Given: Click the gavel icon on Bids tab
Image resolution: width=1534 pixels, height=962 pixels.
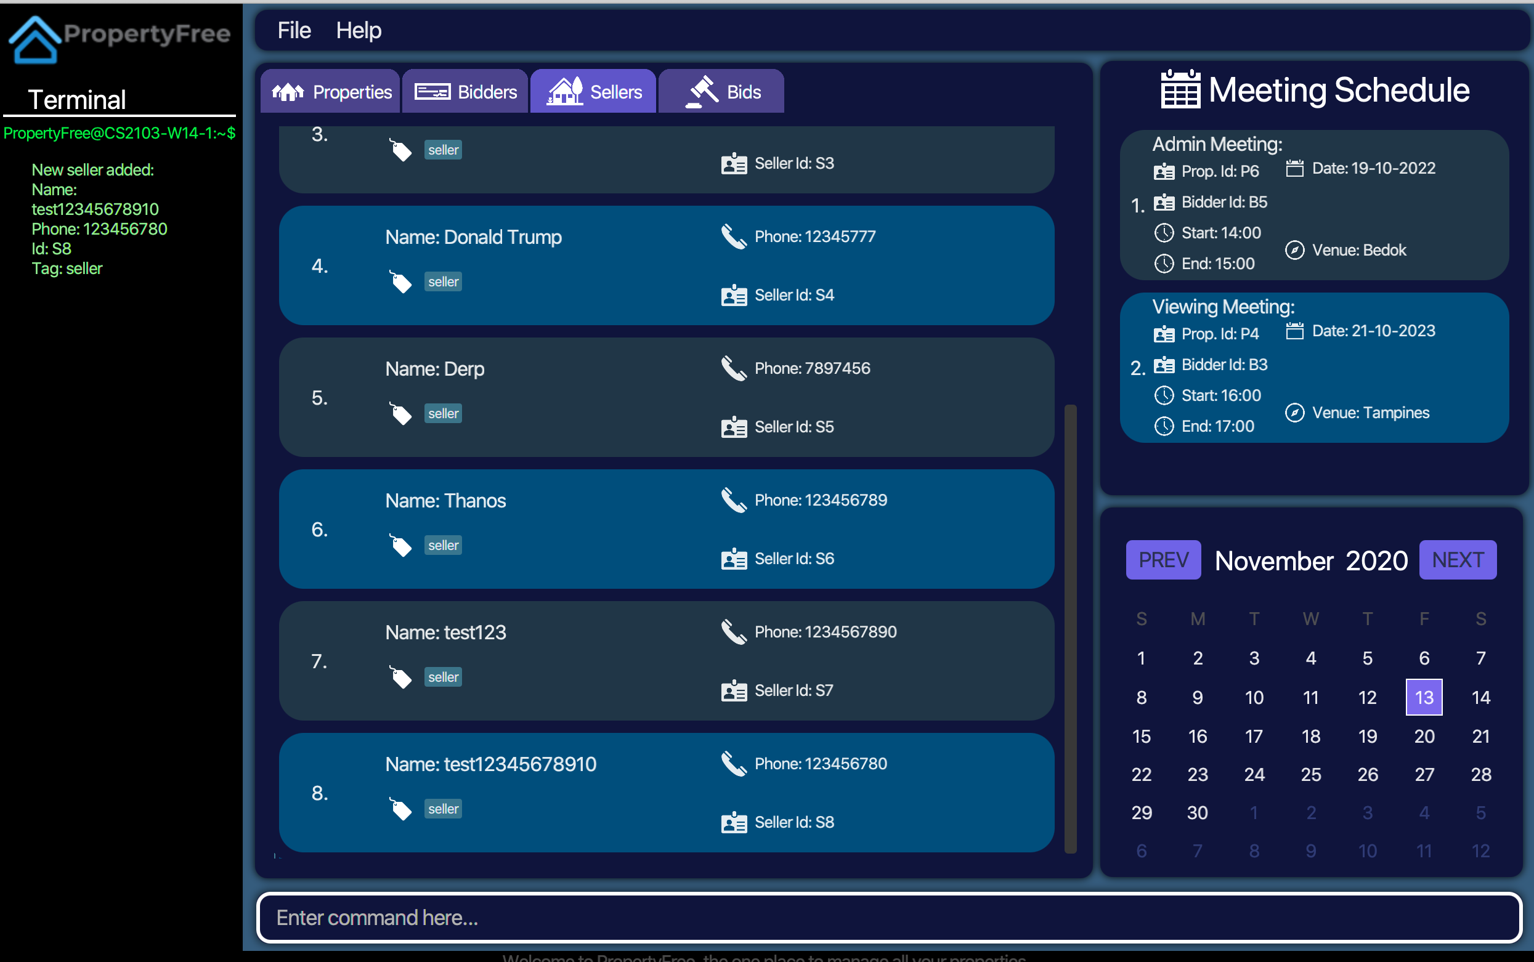Looking at the screenshot, I should (x=701, y=92).
